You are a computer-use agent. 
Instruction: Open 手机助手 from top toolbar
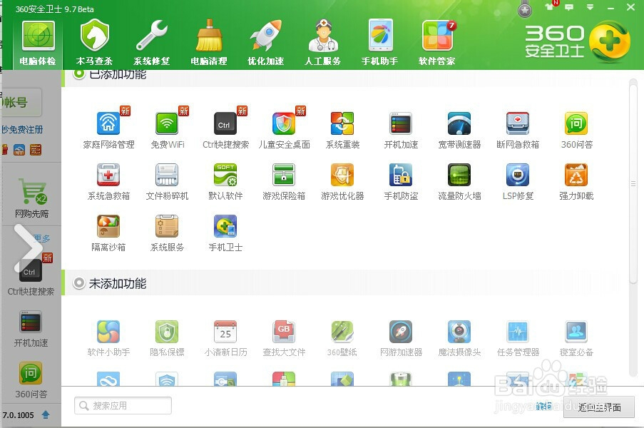tap(380, 43)
